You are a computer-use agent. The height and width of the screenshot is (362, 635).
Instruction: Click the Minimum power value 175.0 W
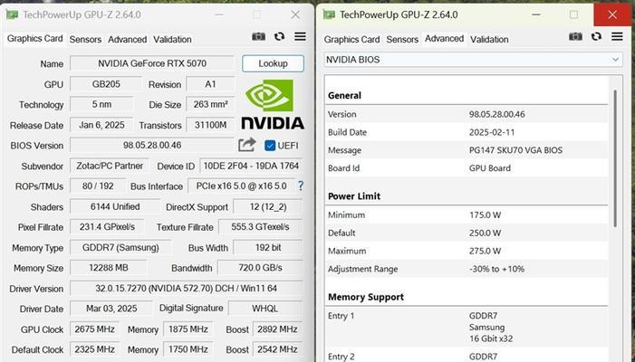[485, 215]
